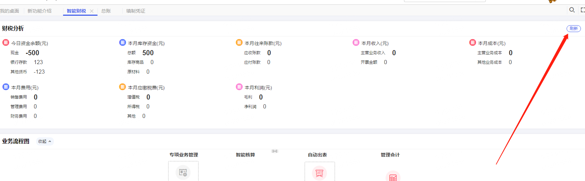Close the 智能财税 tab
The height and width of the screenshot is (181, 585).
(x=92, y=11)
